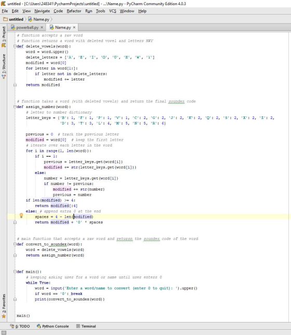Click the 'break' keyword
The image size is (291, 335).
pyautogui.click(x=76, y=293)
